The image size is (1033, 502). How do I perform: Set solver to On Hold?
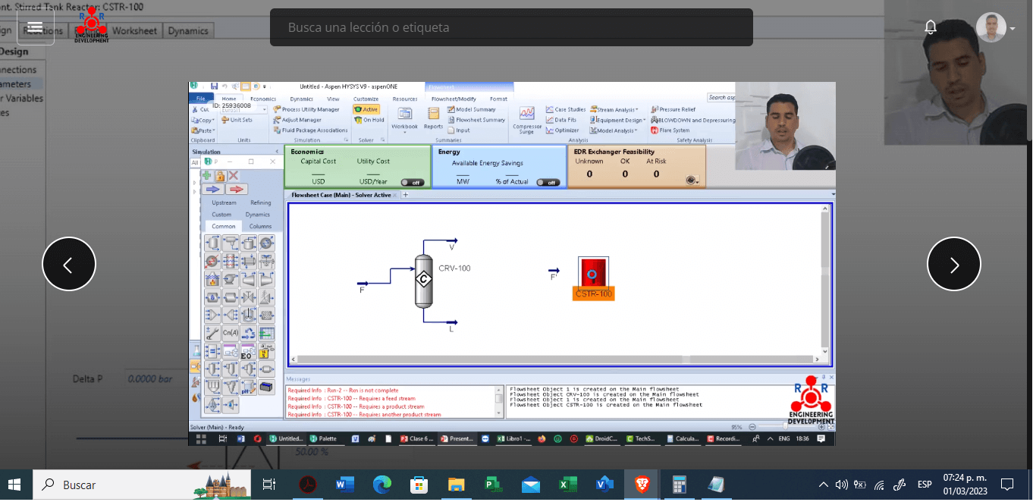click(368, 120)
